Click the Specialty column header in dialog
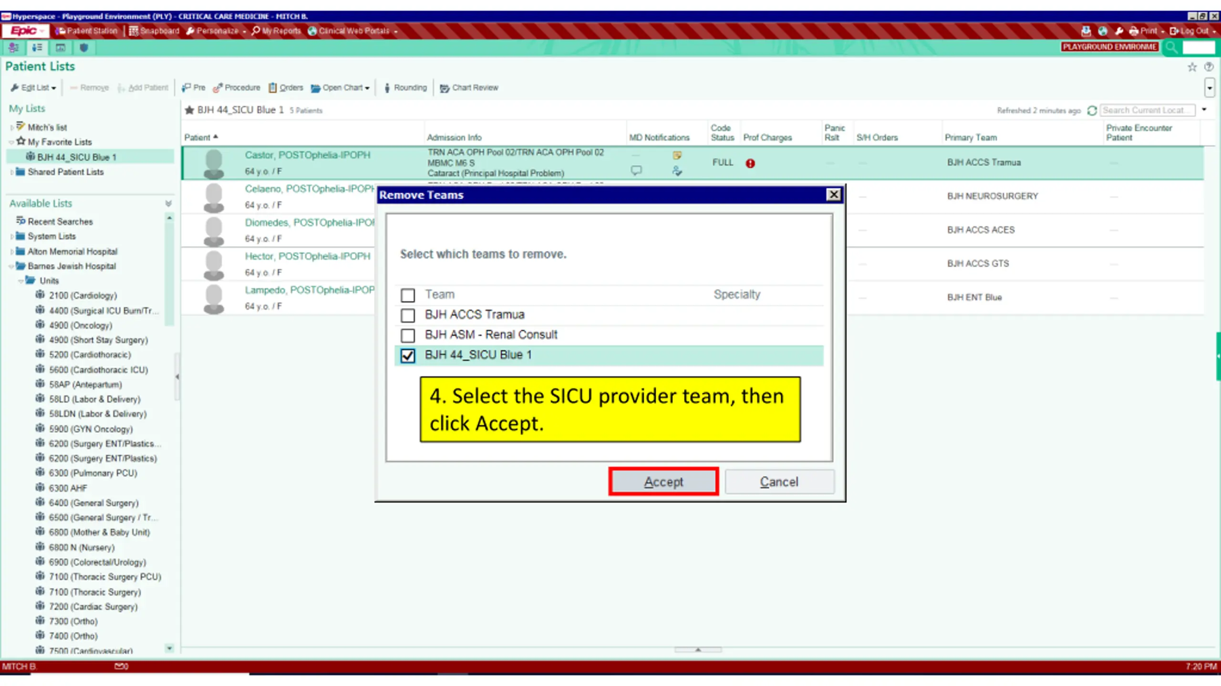The width and height of the screenshot is (1221, 686). point(737,294)
